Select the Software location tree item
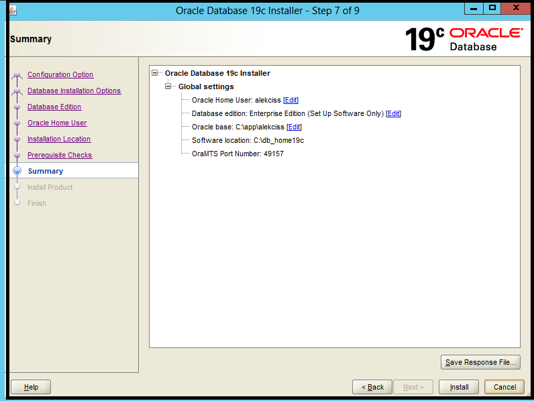 coord(248,140)
